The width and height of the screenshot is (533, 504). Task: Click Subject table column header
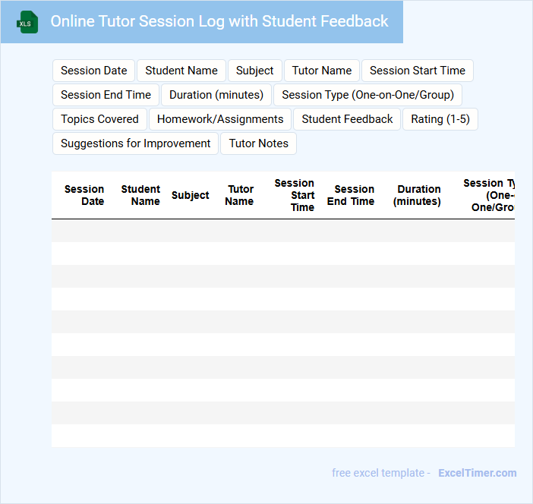point(190,195)
